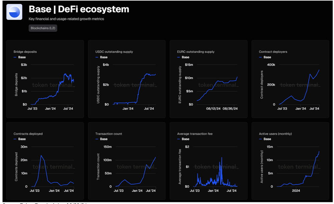This screenshot has height=204, width=334.
Task: Open the Active users (monthly) chart
Action: pyautogui.click(x=290, y=161)
